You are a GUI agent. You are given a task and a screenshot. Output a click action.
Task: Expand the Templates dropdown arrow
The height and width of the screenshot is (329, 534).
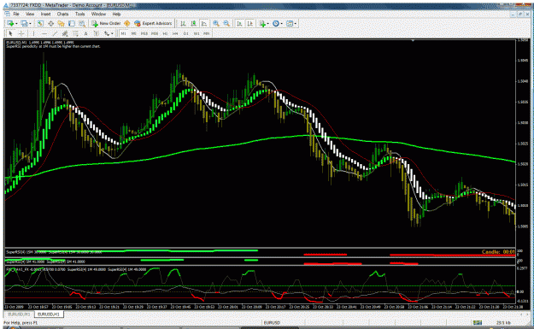[296, 24]
